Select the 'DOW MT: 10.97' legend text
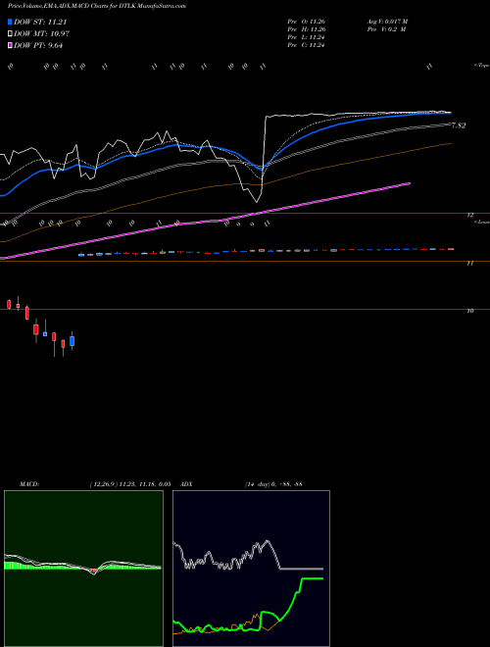490x647 pixels. click(x=41, y=34)
